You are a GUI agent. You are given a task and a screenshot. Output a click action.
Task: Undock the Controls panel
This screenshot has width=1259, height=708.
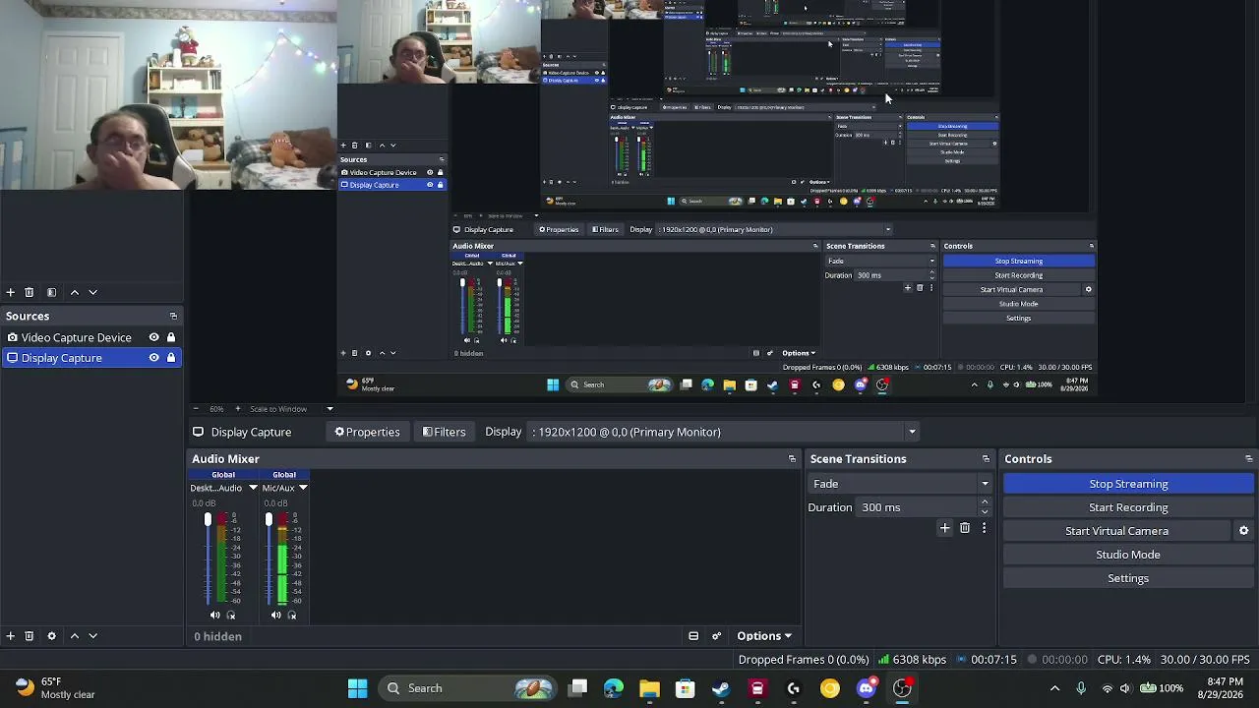pyautogui.click(x=1248, y=459)
